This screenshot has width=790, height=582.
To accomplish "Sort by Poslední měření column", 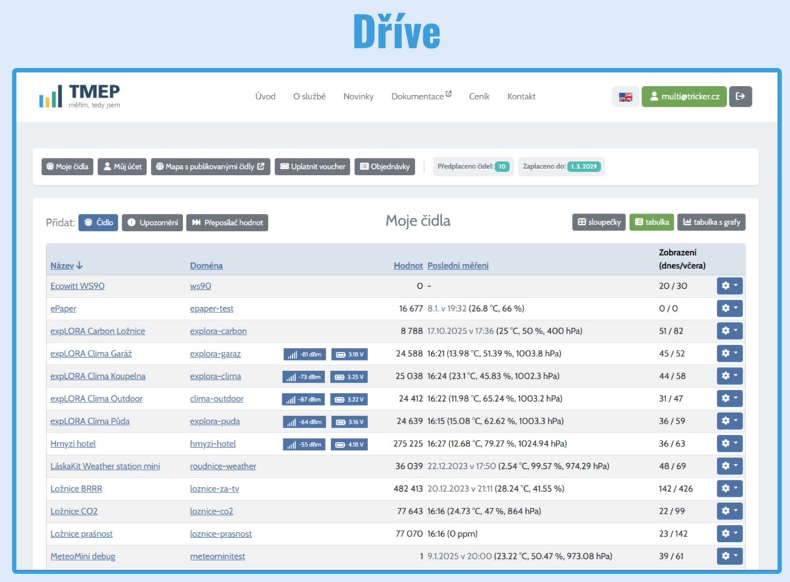I will point(458,266).
